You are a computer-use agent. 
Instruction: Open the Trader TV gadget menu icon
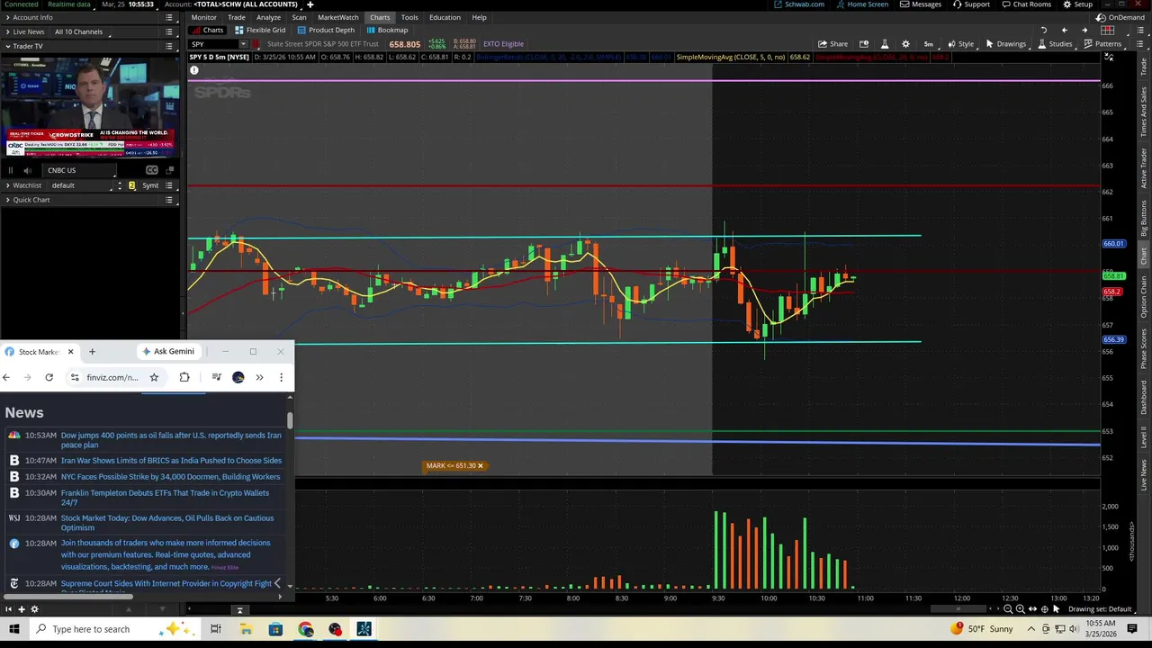[x=168, y=46]
